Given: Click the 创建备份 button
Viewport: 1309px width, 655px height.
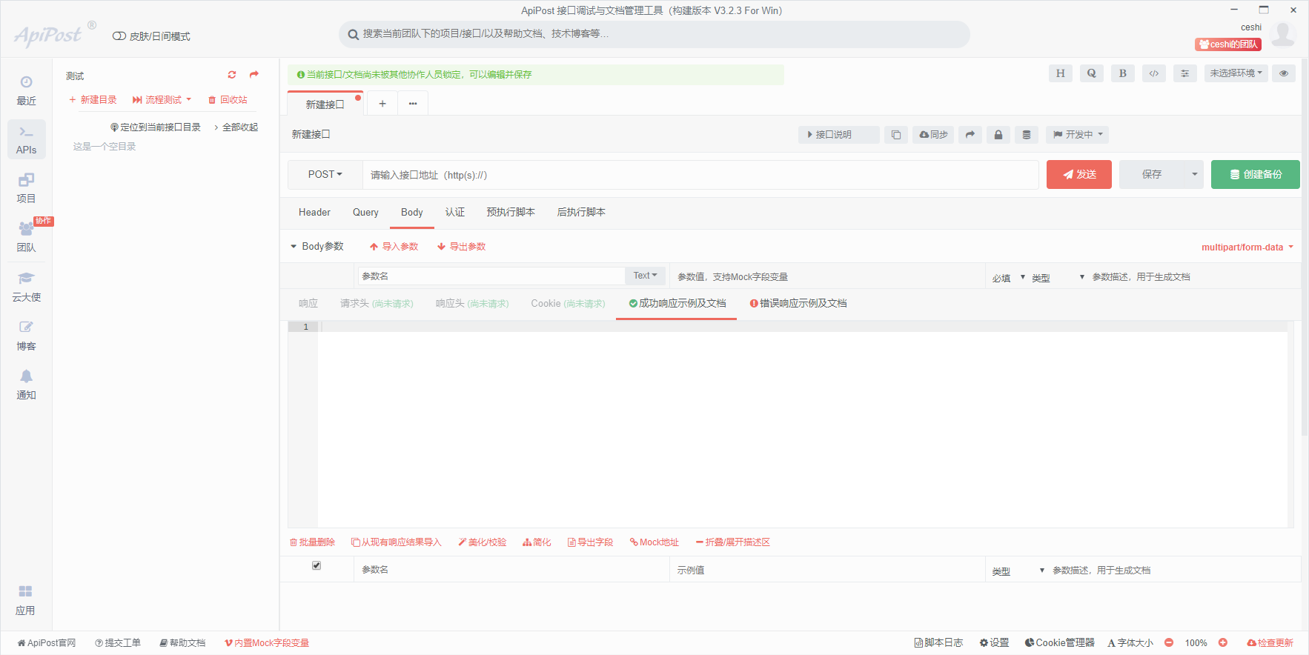Looking at the screenshot, I should click(x=1256, y=175).
